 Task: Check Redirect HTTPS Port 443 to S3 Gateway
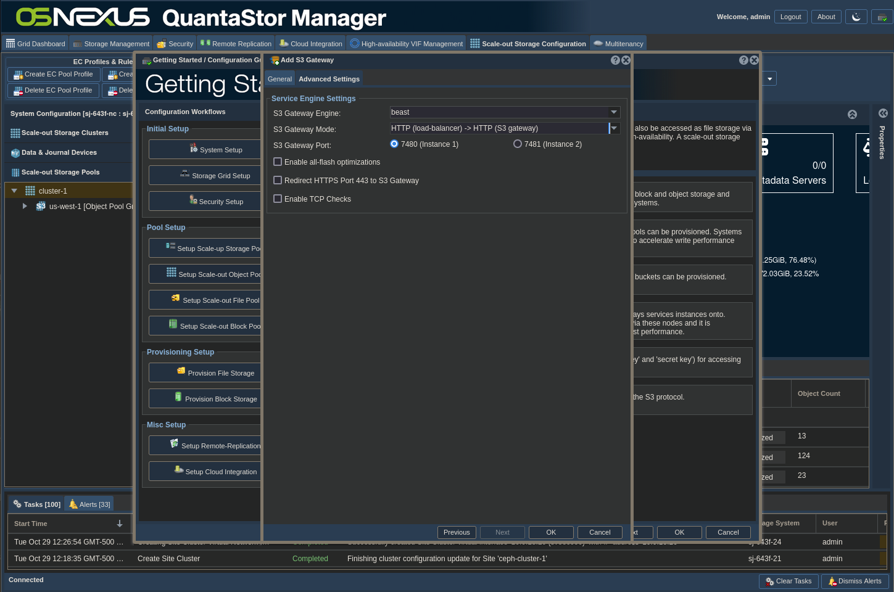point(278,181)
